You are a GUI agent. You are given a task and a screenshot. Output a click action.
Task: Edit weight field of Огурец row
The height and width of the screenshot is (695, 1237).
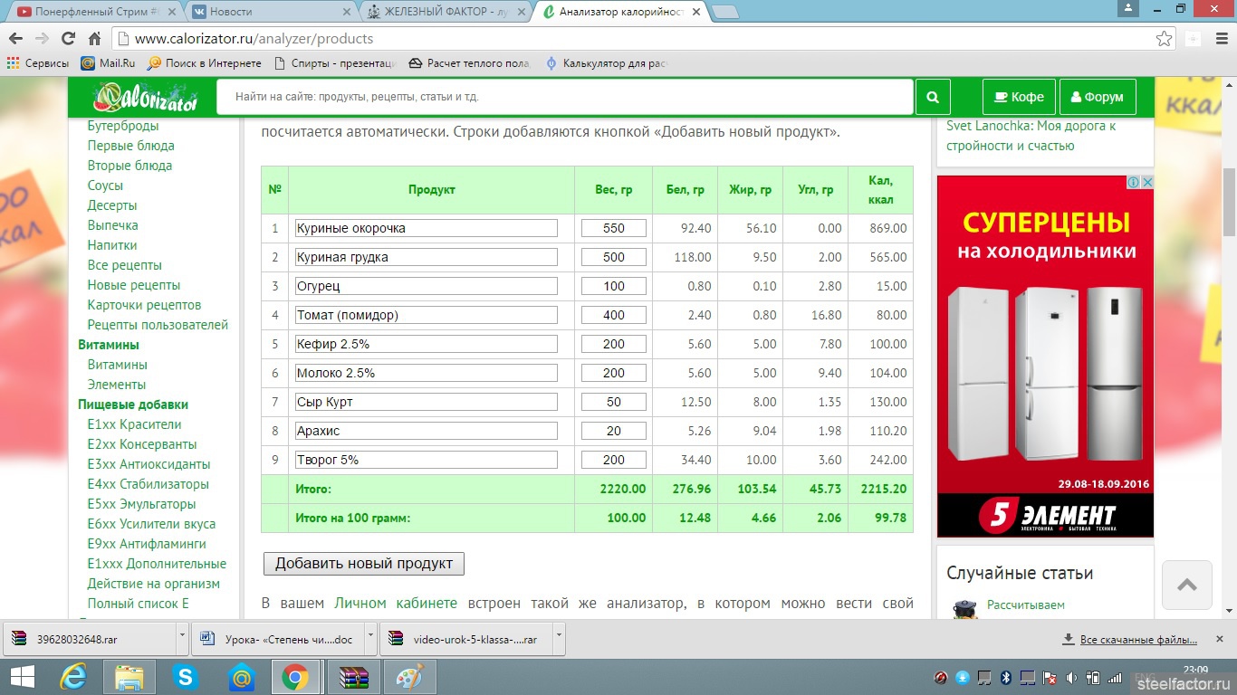click(x=614, y=286)
